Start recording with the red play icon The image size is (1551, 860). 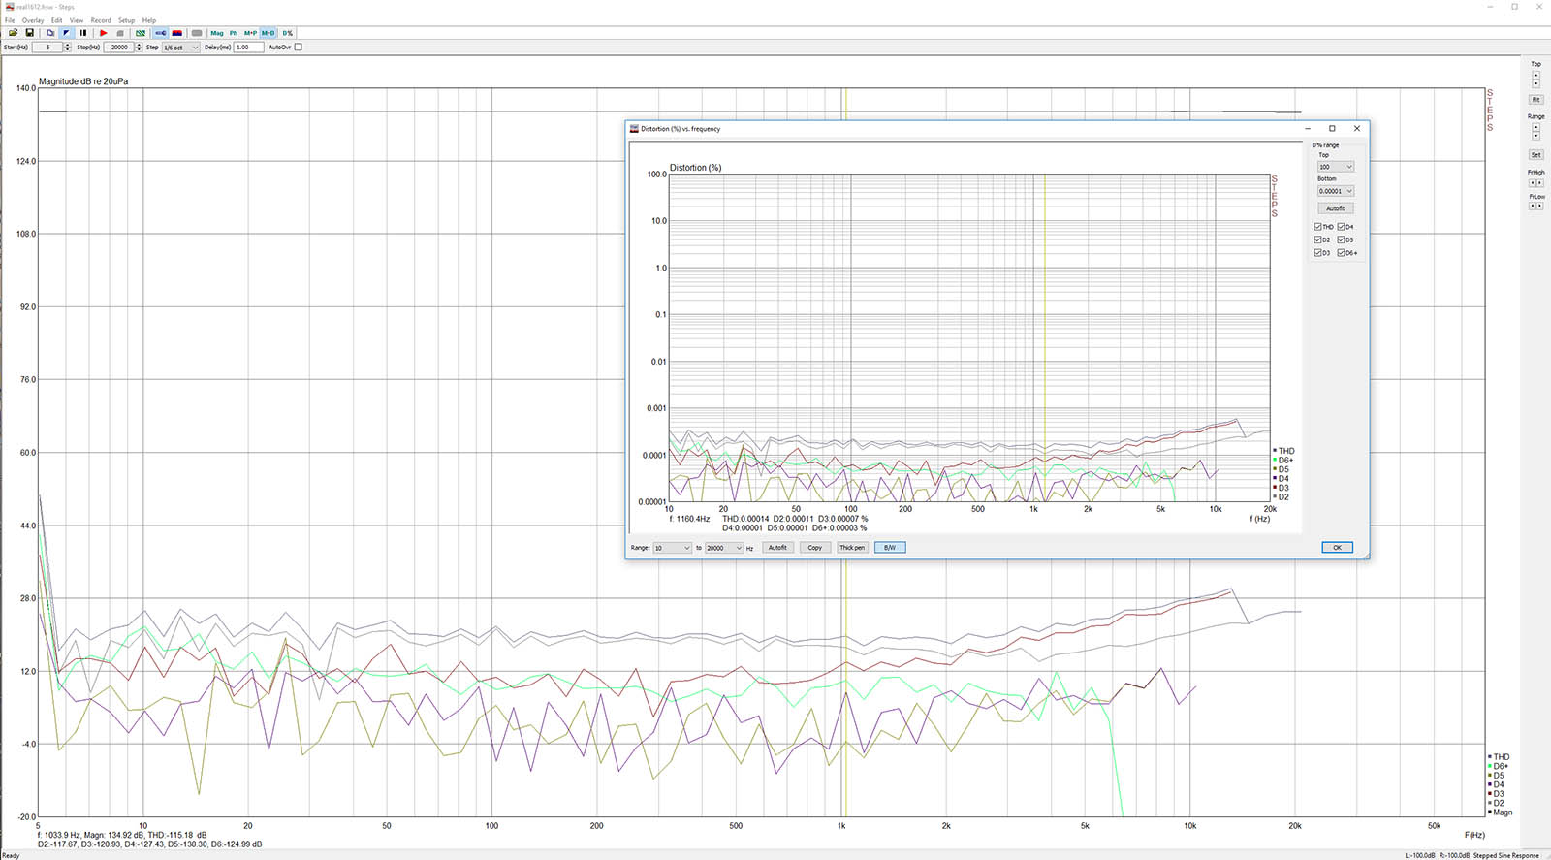104,33
